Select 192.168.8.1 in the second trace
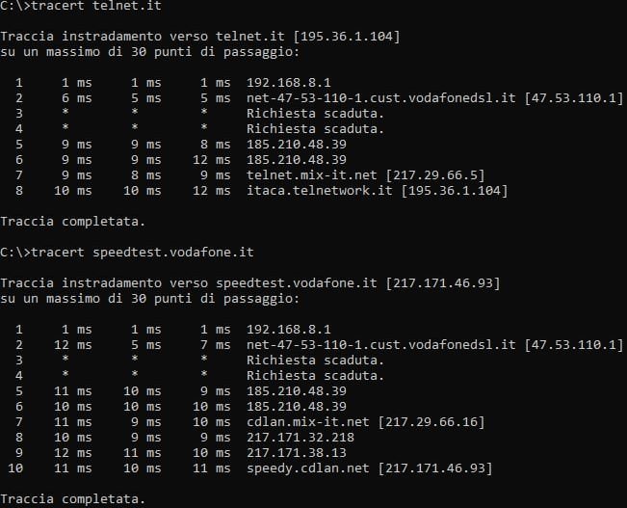Screen dimensions: 627x508 [285, 330]
